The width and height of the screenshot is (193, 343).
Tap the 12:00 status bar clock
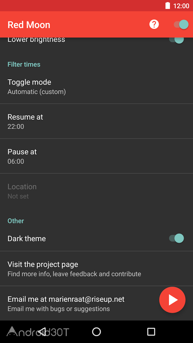[x=181, y=6]
